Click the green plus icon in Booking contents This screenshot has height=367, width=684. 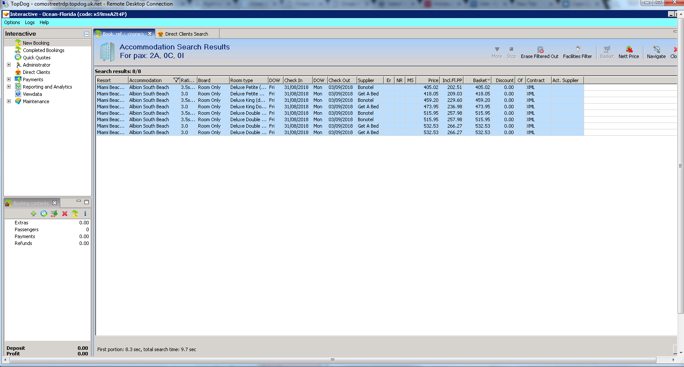[34, 214]
